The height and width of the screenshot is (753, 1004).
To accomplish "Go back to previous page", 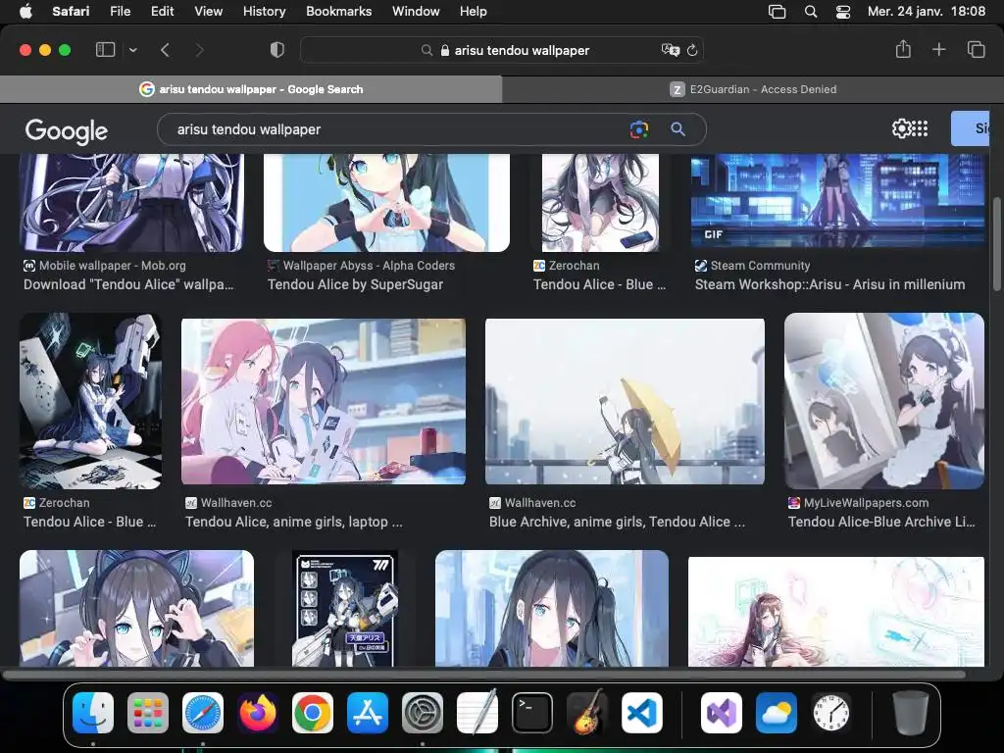I will click(165, 49).
